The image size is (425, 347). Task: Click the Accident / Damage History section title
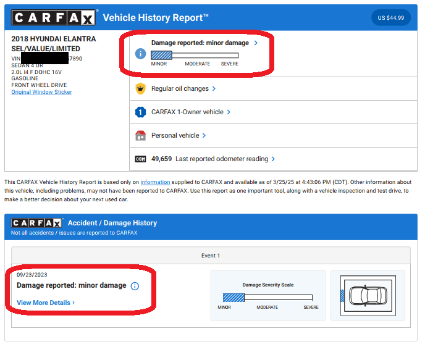pos(112,223)
